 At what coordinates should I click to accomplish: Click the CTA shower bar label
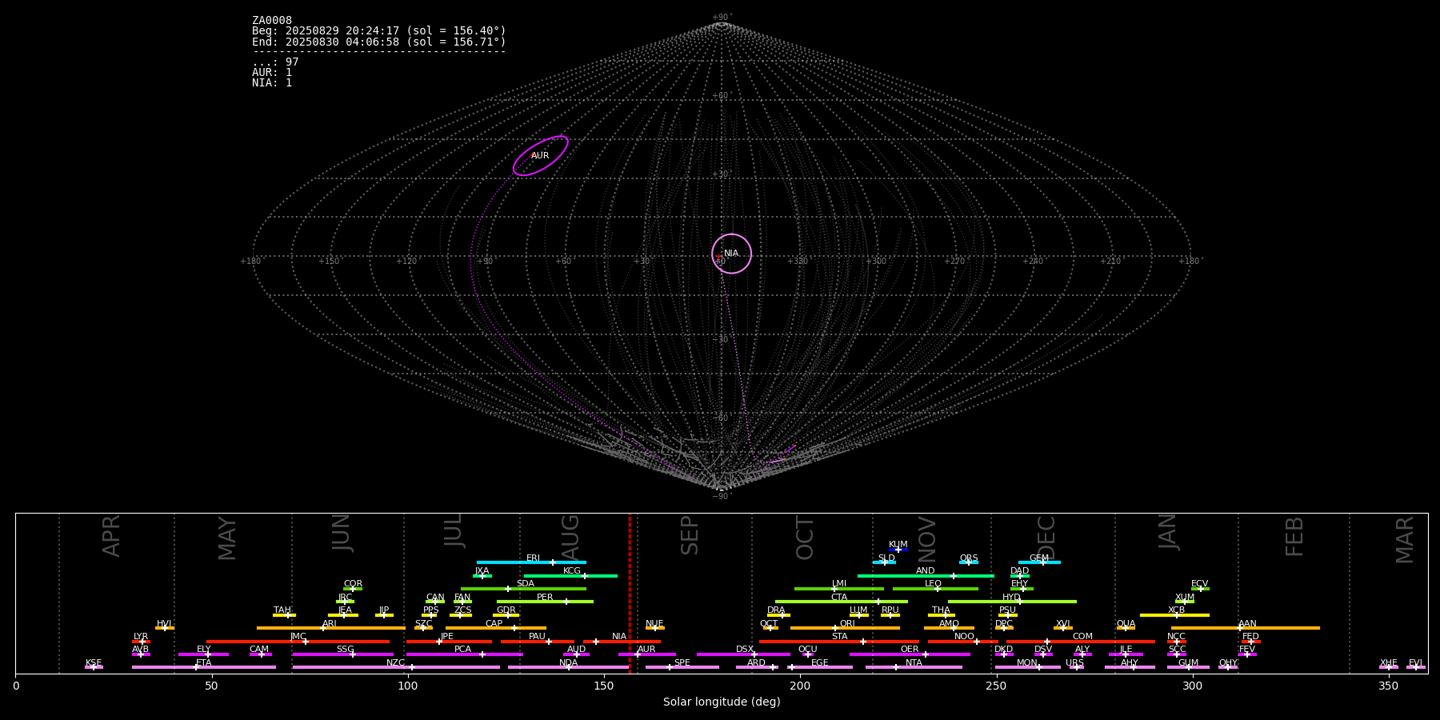pyautogui.click(x=839, y=598)
